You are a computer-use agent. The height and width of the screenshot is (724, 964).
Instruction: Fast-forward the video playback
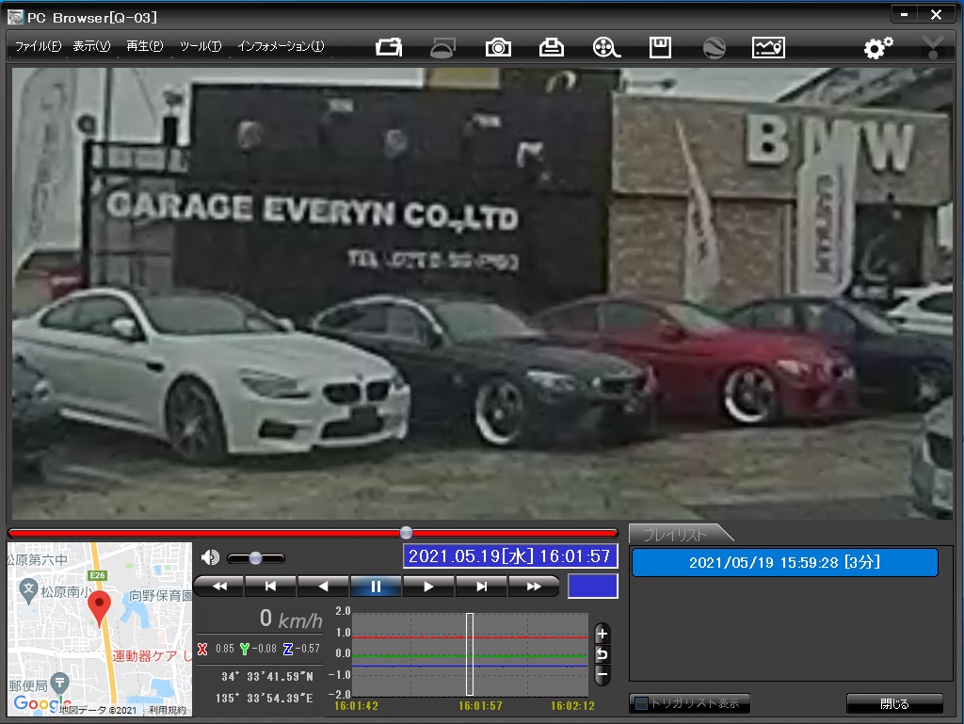click(x=534, y=587)
